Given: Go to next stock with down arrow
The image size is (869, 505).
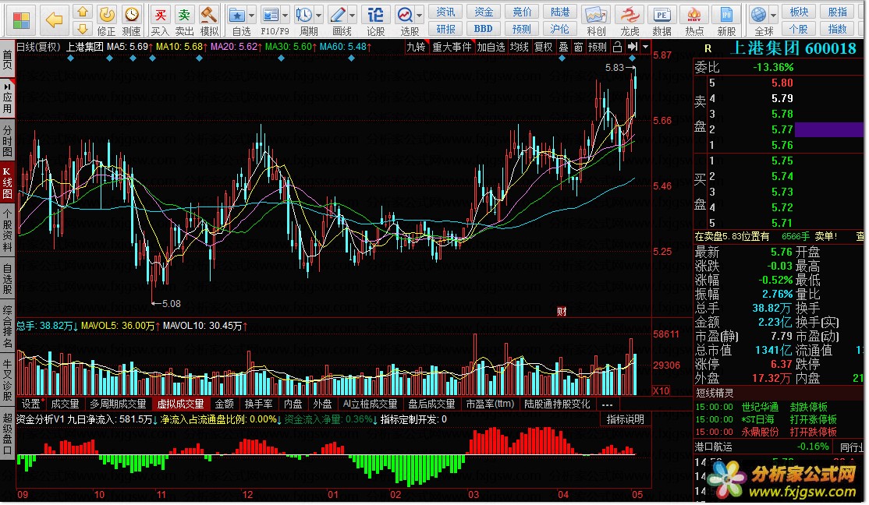Looking at the screenshot, I should [83, 28].
